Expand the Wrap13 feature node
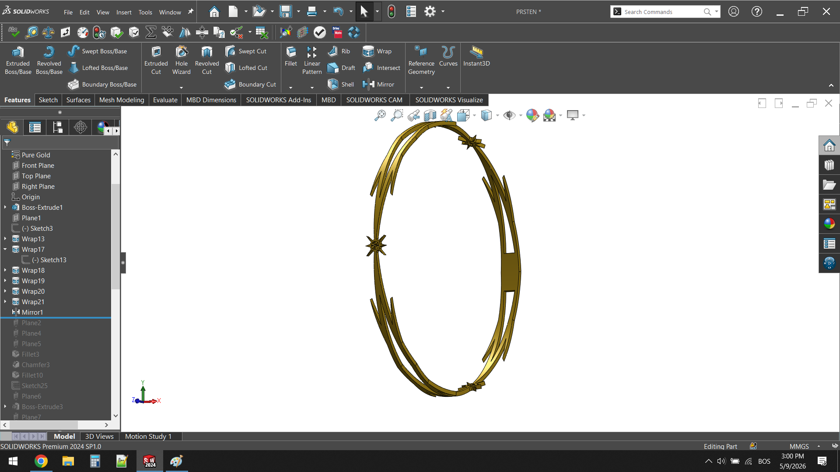The width and height of the screenshot is (840, 472). tap(5, 239)
